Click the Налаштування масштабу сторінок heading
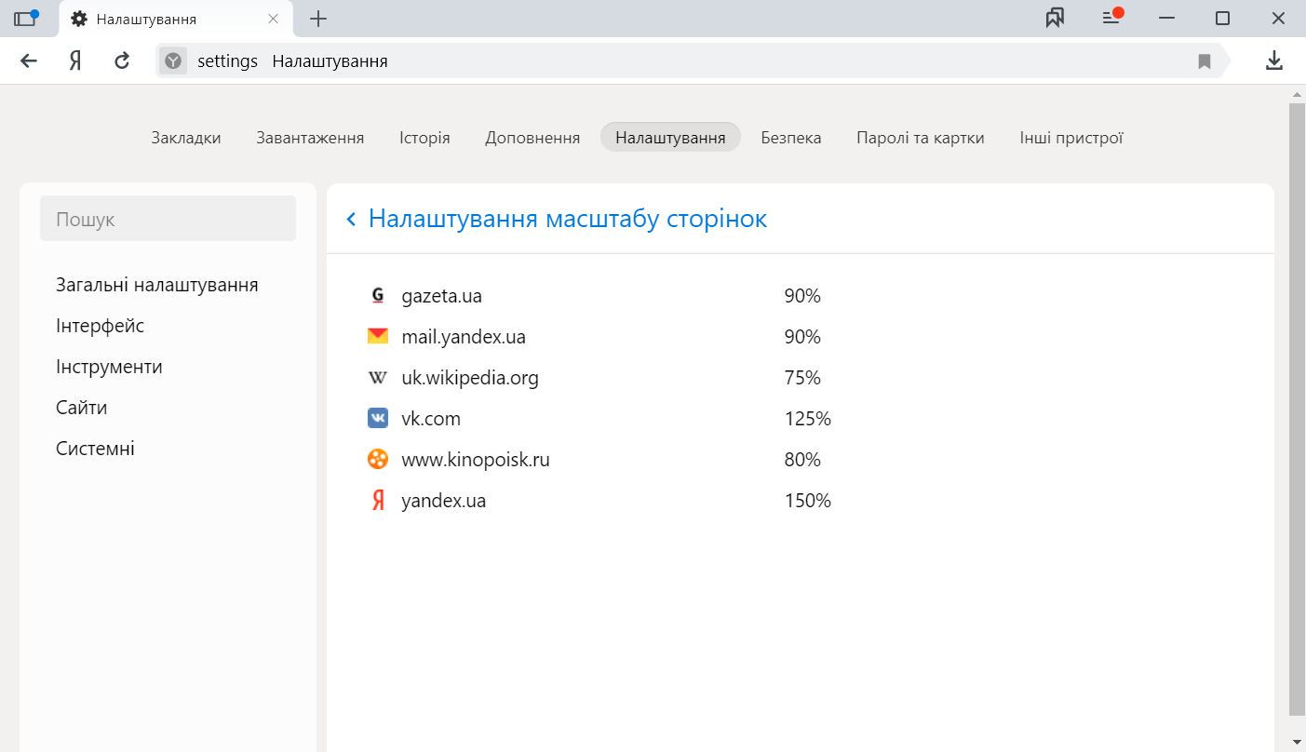This screenshot has width=1306, height=752. click(x=568, y=219)
